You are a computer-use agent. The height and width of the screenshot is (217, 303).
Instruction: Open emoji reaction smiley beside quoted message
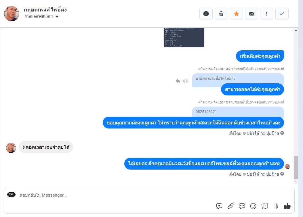point(186,81)
